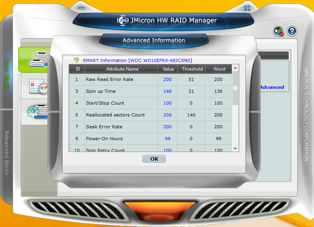Click the Value column header
The image size is (314, 227).
(x=168, y=69)
